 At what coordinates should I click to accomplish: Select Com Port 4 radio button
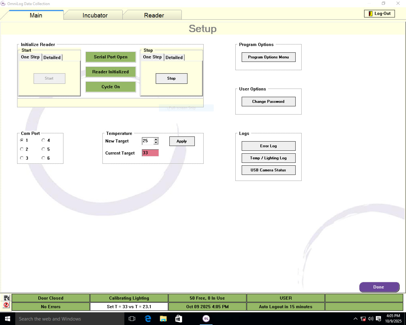click(43, 140)
